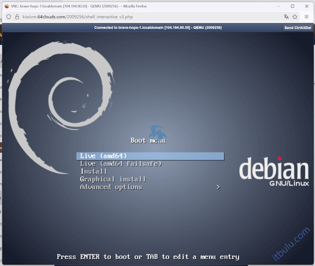The height and width of the screenshot is (266, 315).
Task: Open the Firefox hamburger menu
Action: 306,17
